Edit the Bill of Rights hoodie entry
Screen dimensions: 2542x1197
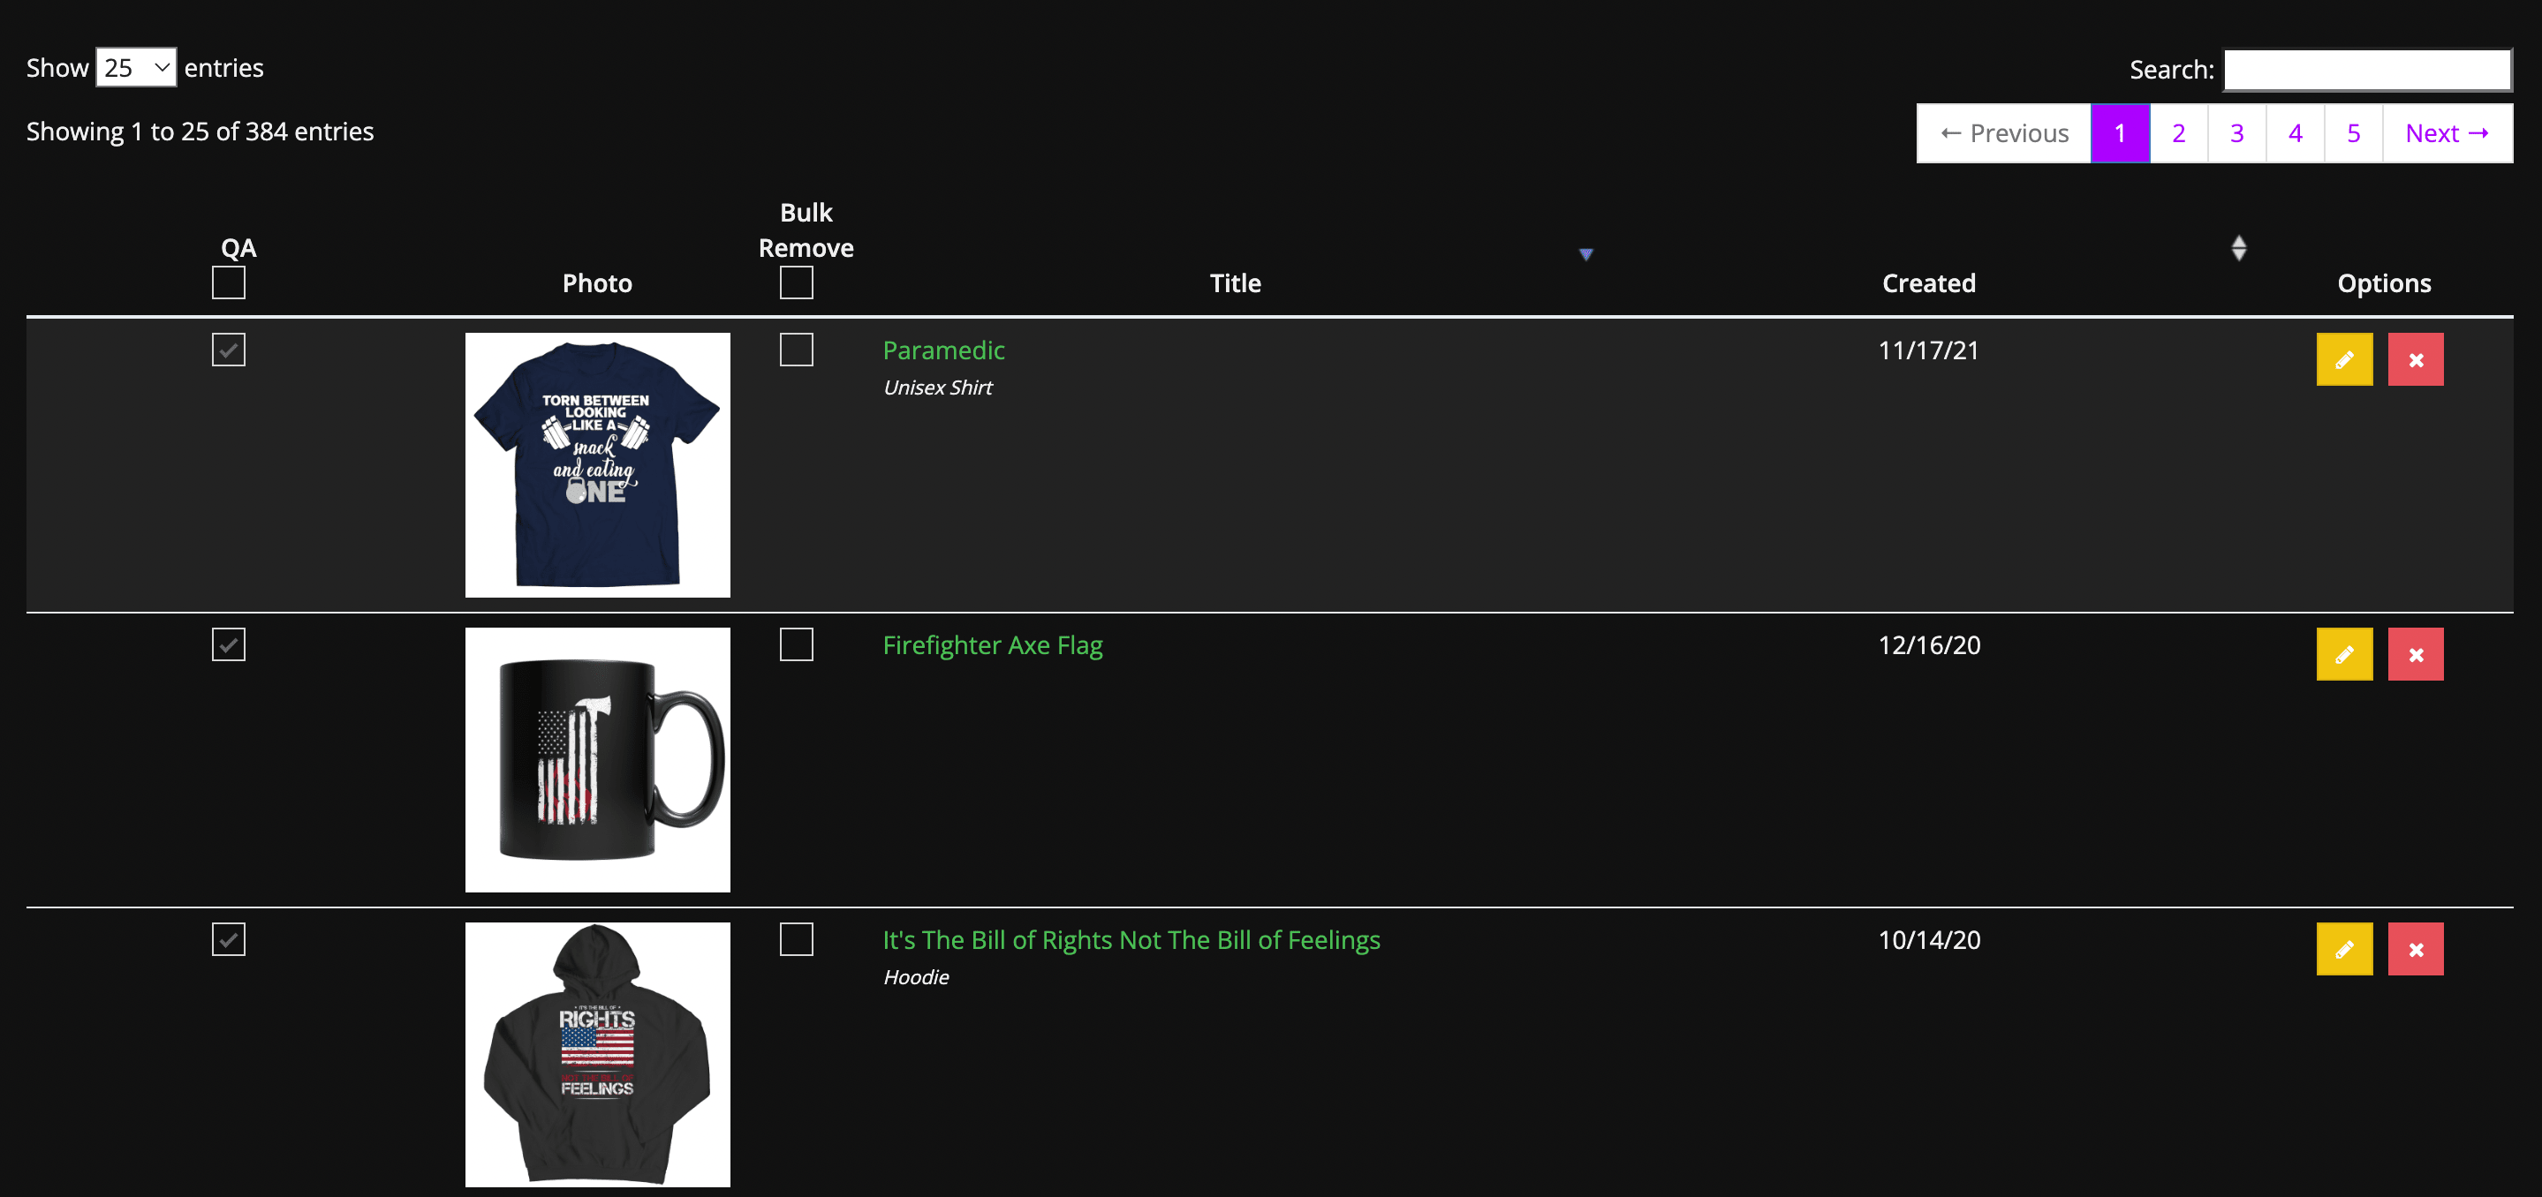tap(2343, 950)
